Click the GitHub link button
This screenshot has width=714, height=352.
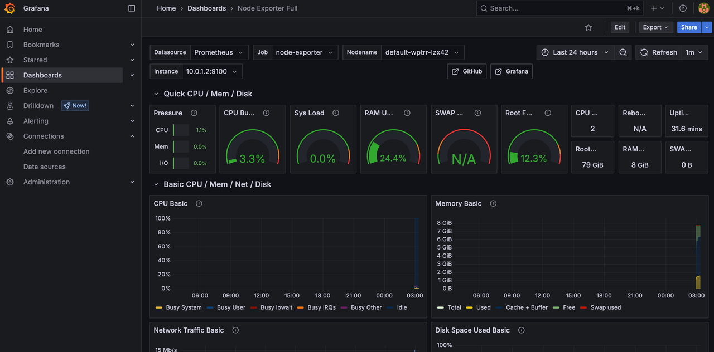click(466, 71)
